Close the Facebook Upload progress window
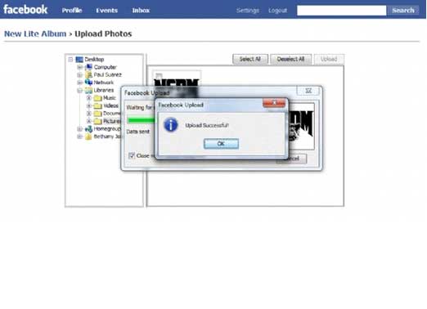 pyautogui.click(x=308, y=91)
